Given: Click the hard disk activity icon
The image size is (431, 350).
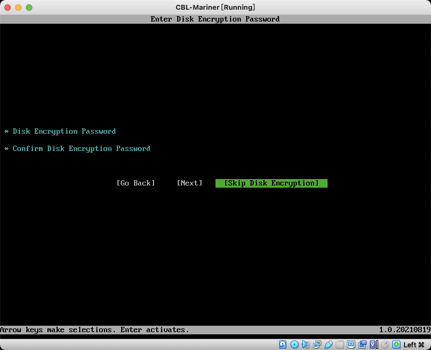Looking at the screenshot, I should point(282,344).
